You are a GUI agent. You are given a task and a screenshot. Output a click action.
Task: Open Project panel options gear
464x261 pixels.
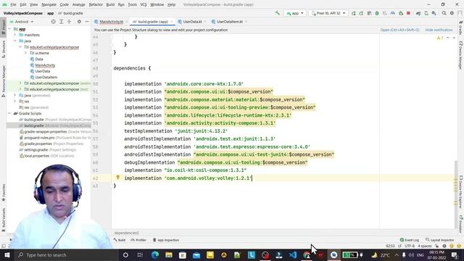coord(79,22)
